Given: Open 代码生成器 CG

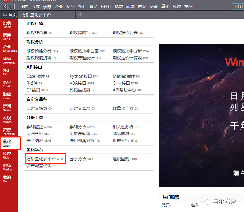Looking at the screenshot, I should [x=82, y=90].
